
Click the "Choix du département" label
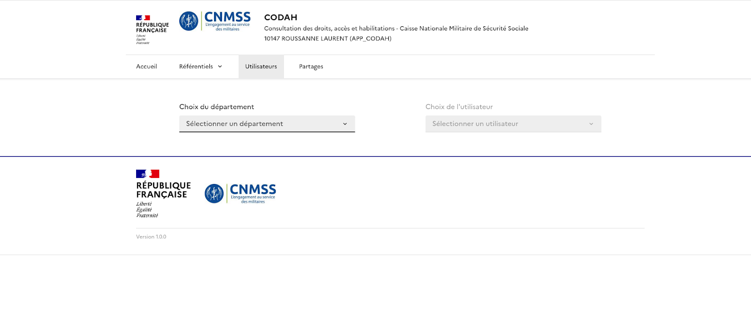click(216, 107)
